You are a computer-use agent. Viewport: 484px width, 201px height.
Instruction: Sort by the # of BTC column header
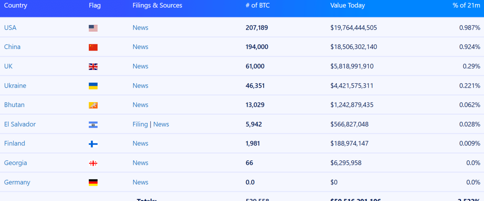tap(257, 6)
